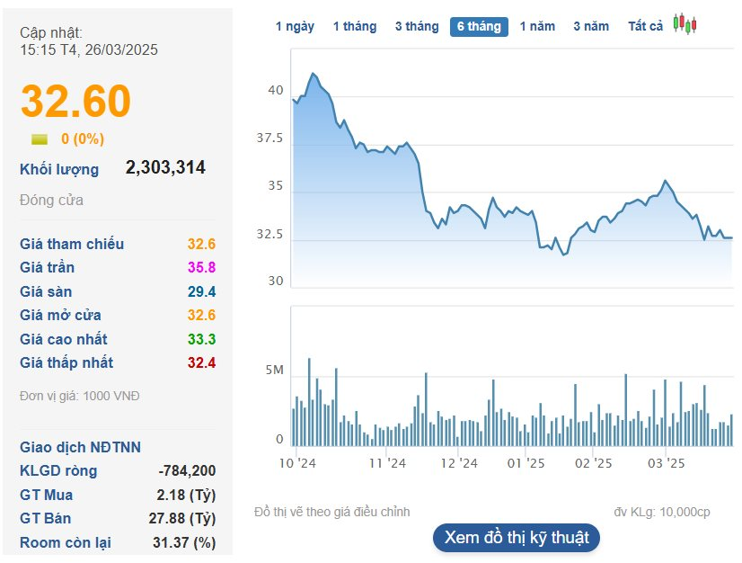Click the "03 '25" date axis marker
The height and width of the screenshot is (563, 742).
[x=666, y=464]
